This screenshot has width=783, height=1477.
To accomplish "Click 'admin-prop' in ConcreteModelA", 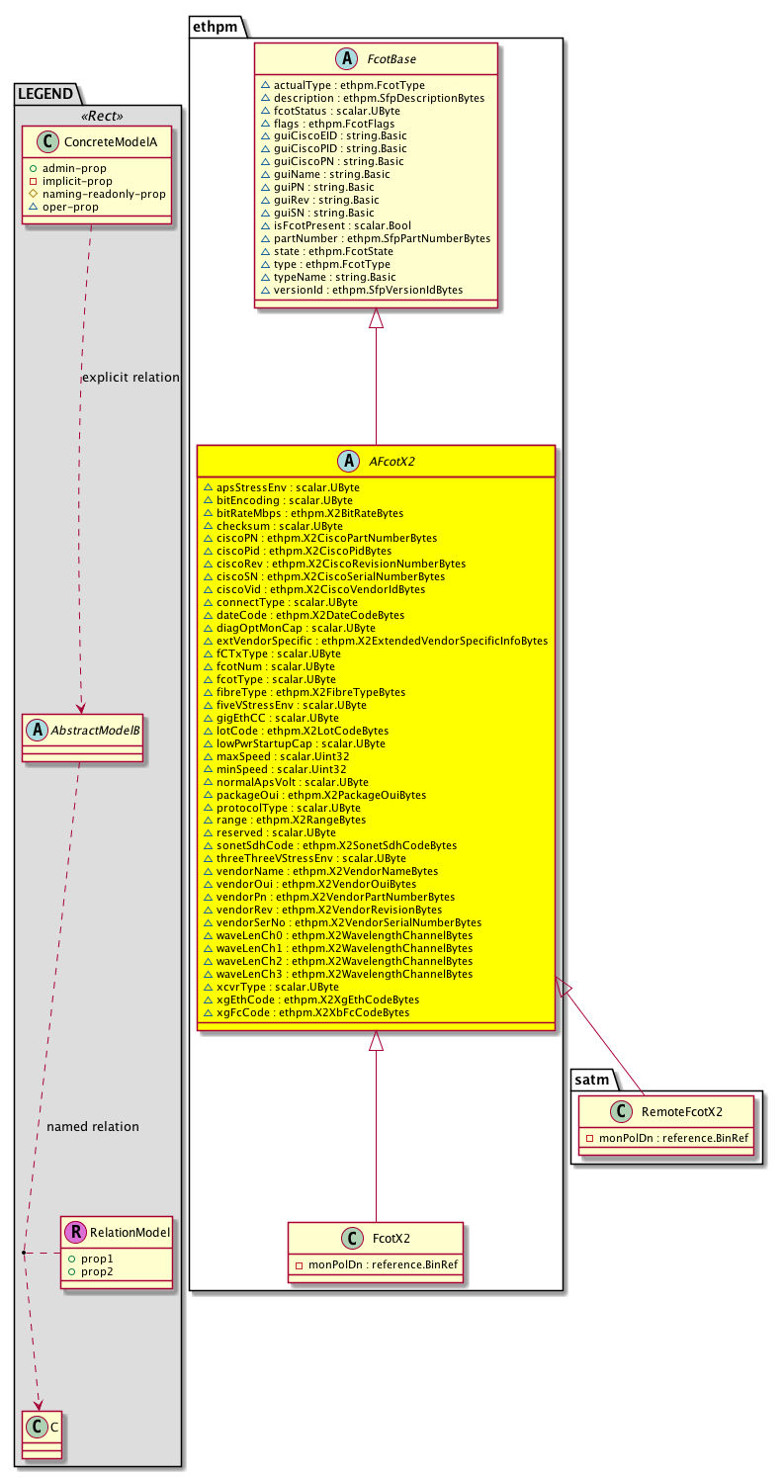I will pos(88,168).
